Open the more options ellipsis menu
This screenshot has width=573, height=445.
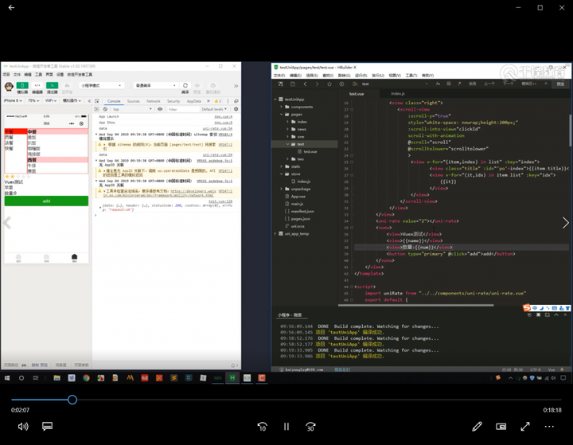[x=549, y=427]
